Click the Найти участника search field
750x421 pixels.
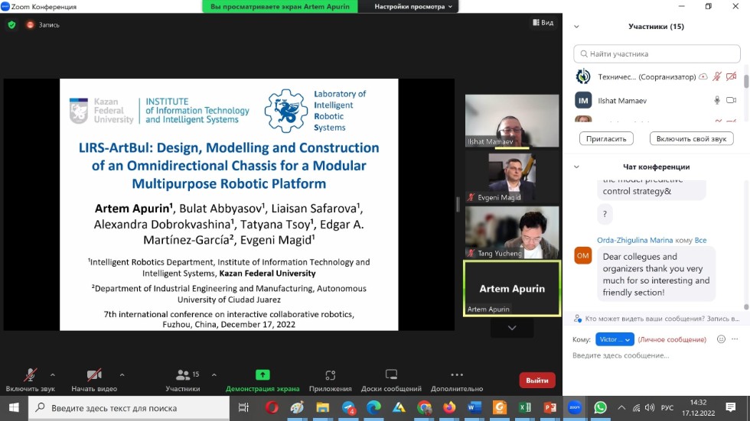click(657, 54)
